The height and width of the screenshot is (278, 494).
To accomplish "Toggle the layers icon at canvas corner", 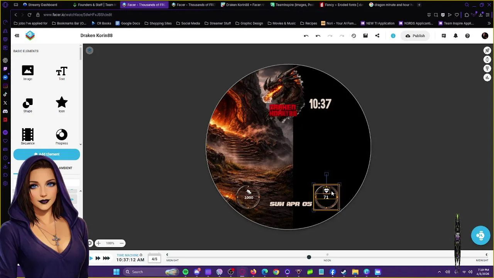I will [x=90, y=51].
